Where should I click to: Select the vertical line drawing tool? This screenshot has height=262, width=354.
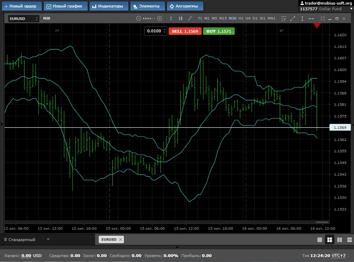[302, 19]
